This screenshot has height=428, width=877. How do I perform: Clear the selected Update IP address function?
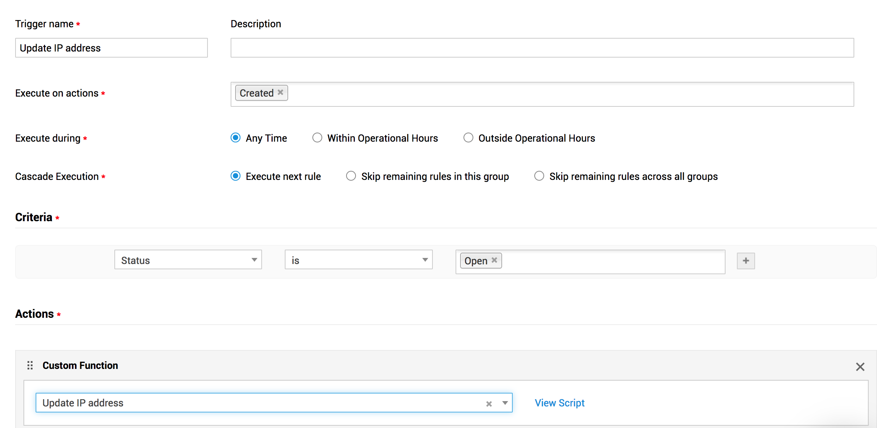pos(489,404)
